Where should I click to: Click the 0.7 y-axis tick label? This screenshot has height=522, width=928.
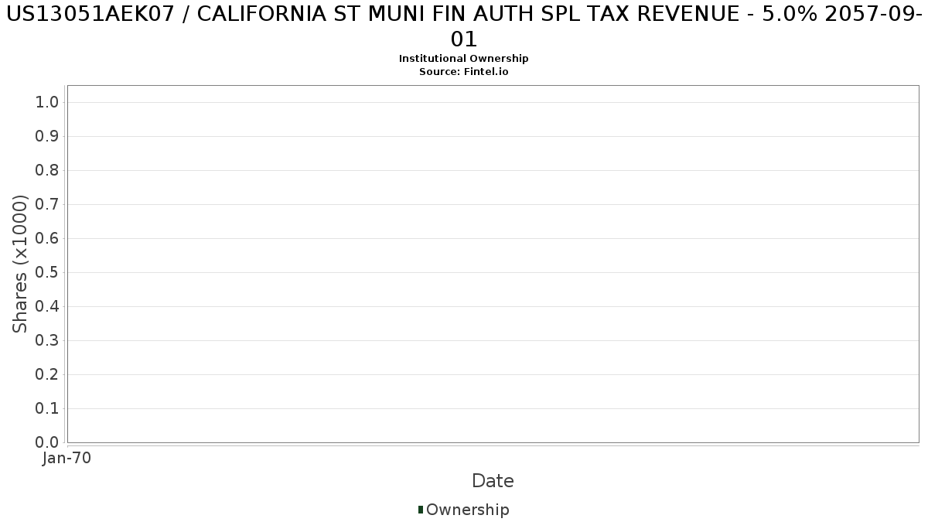click(47, 204)
